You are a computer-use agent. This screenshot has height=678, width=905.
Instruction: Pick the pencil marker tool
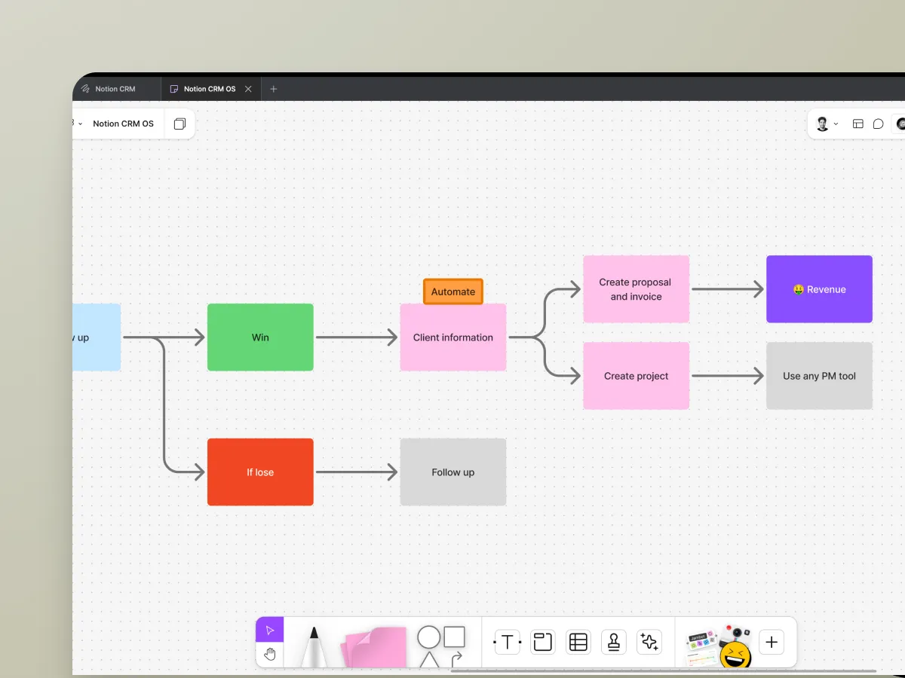314,646
